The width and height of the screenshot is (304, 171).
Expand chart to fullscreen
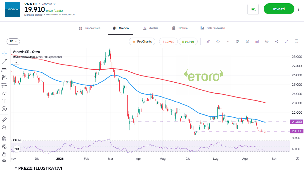[286, 41]
